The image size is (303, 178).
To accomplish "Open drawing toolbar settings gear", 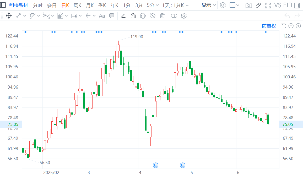I will 184,16.
